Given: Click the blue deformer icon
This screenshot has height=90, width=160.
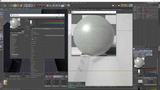Looking at the screenshot, I should tap(59, 5).
